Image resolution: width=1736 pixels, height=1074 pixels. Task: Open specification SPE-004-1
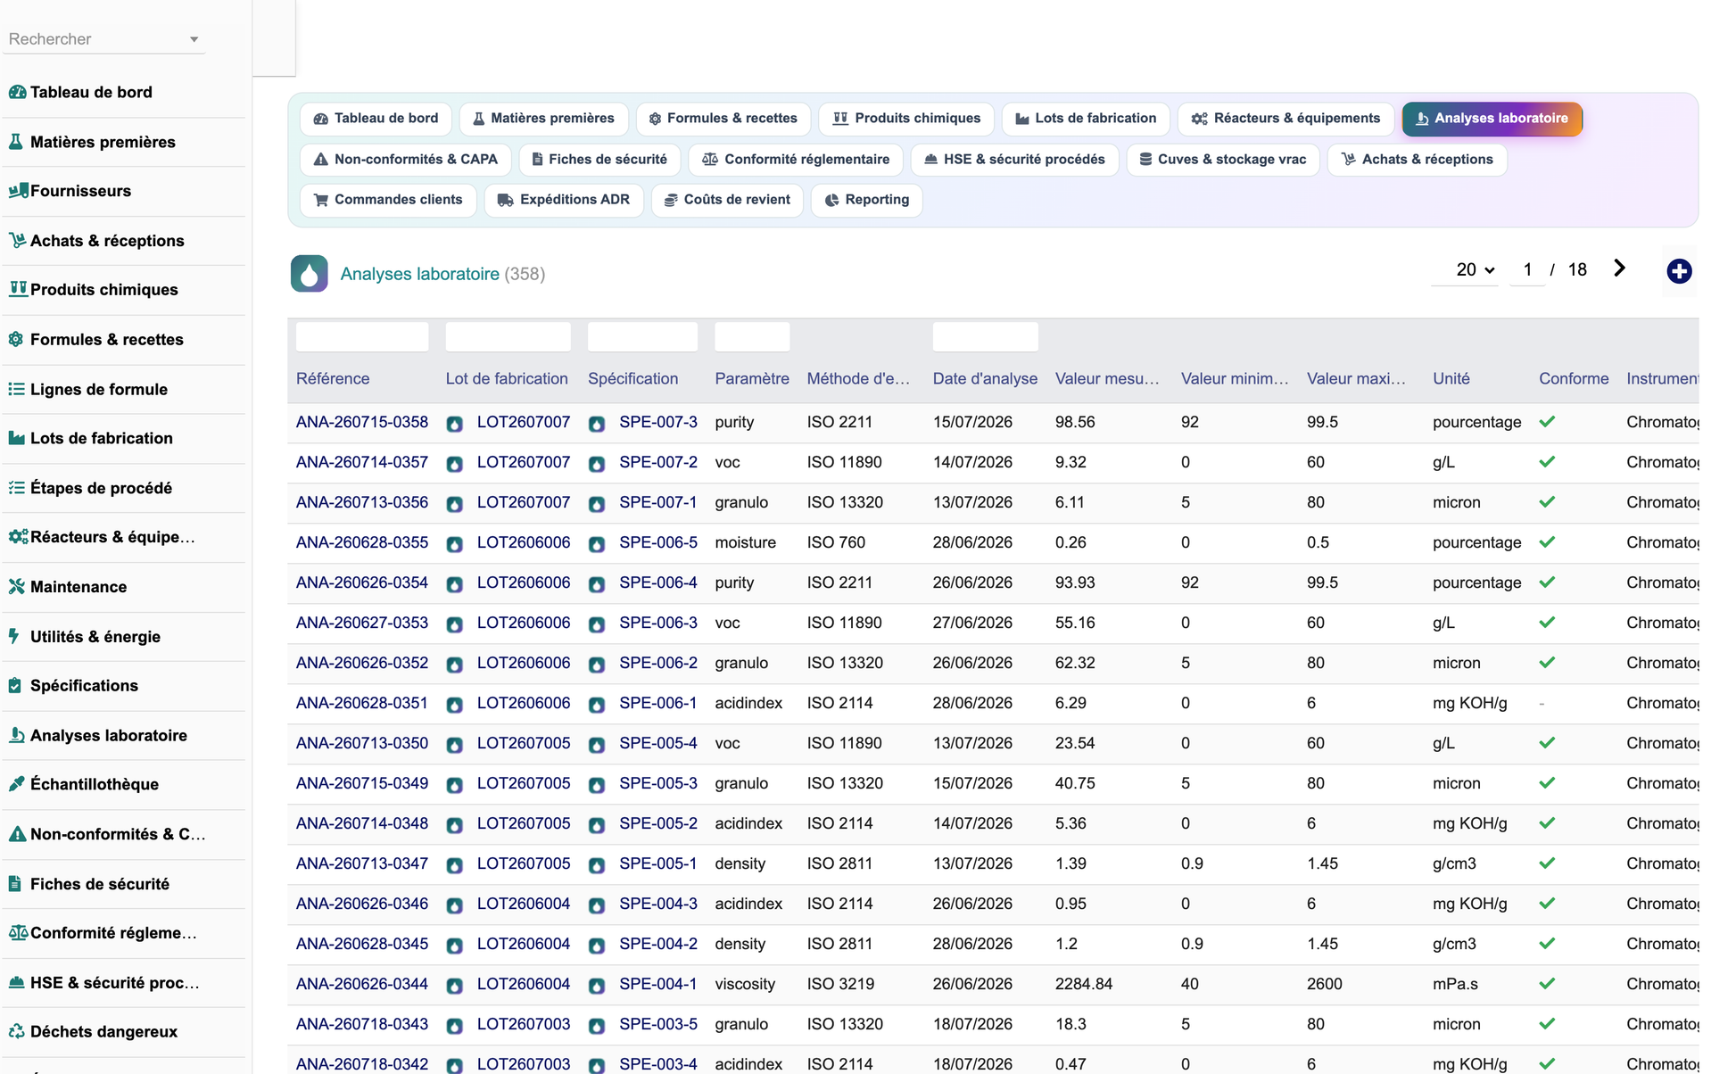(658, 984)
